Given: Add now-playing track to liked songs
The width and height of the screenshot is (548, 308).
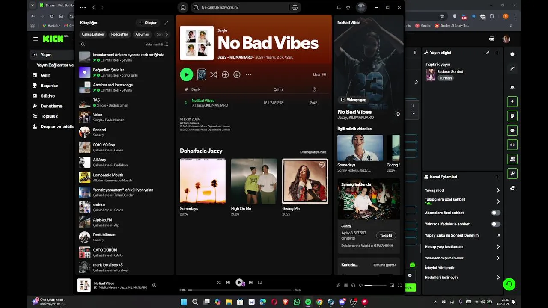Looking at the screenshot, I should click(155, 285).
